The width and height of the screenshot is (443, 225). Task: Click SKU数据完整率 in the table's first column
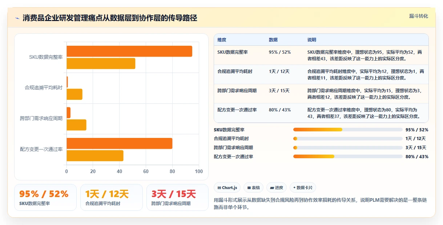click(x=233, y=52)
